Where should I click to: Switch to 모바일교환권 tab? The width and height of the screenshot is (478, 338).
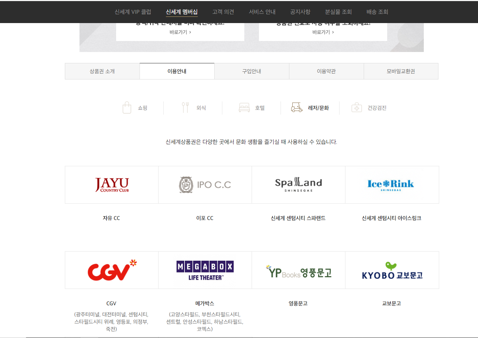pyautogui.click(x=401, y=71)
